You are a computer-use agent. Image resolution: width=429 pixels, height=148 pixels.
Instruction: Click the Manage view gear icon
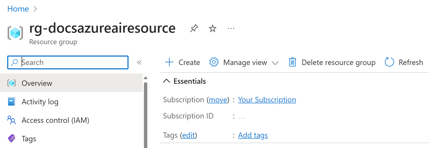tap(214, 62)
